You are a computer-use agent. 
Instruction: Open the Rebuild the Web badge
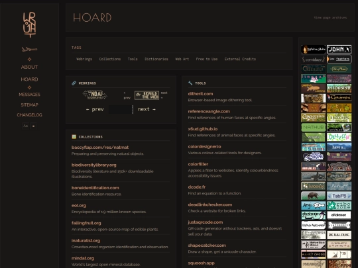click(147, 95)
